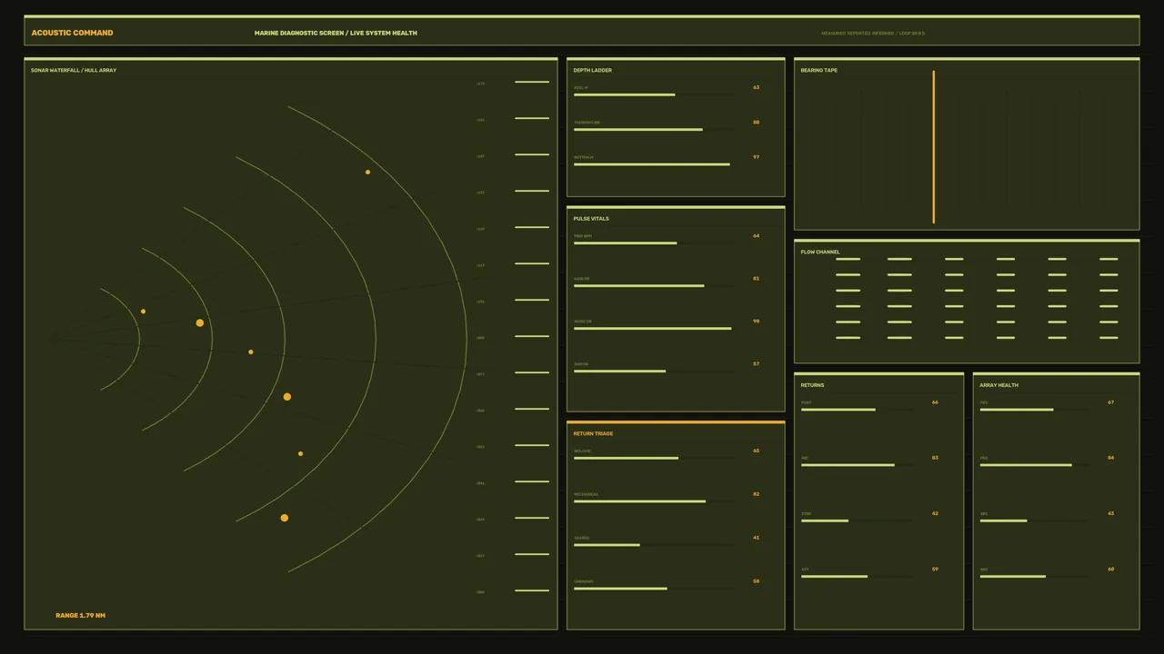
Task: Click the Pulse Vitals value 98
Action: click(x=756, y=321)
